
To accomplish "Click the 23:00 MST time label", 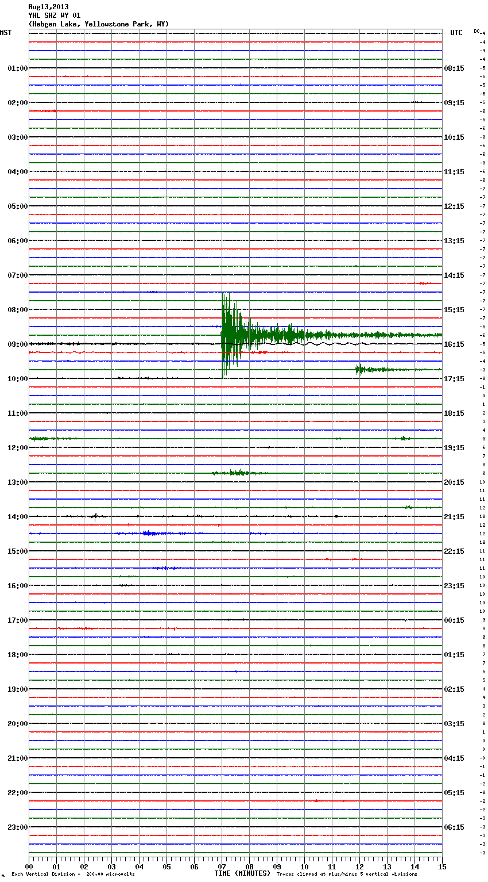I will 17,827.
